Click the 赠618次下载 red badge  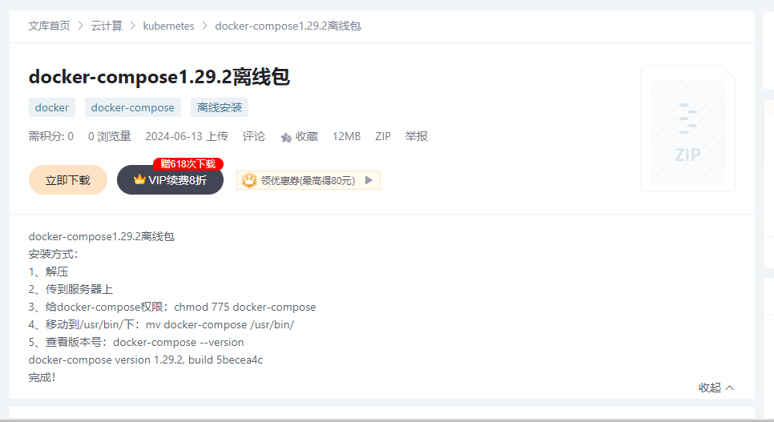click(x=188, y=164)
